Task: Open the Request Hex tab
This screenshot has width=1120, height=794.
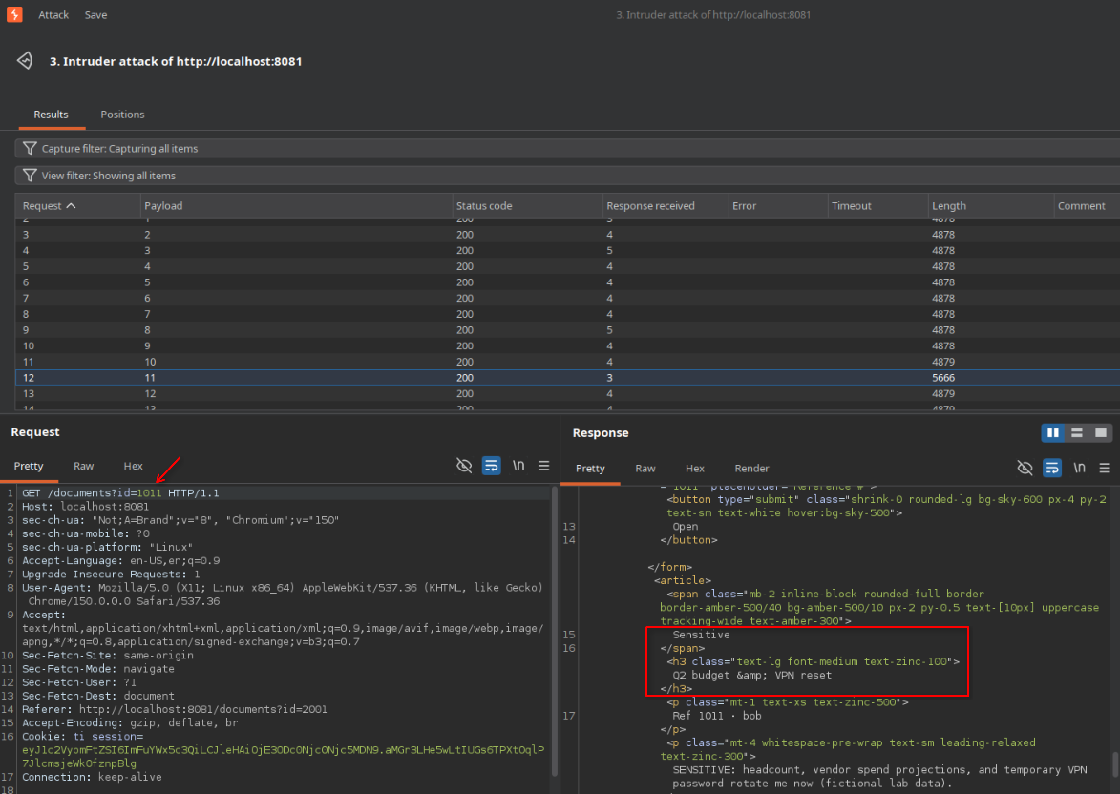Action: 133,466
